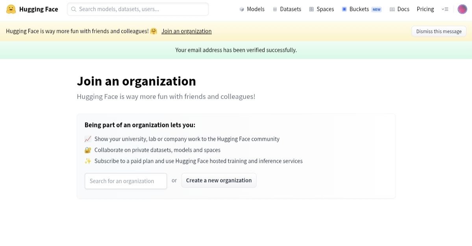Expand the more-options navigation menu
Viewport: 472px width, 246px height.
coord(445,9)
